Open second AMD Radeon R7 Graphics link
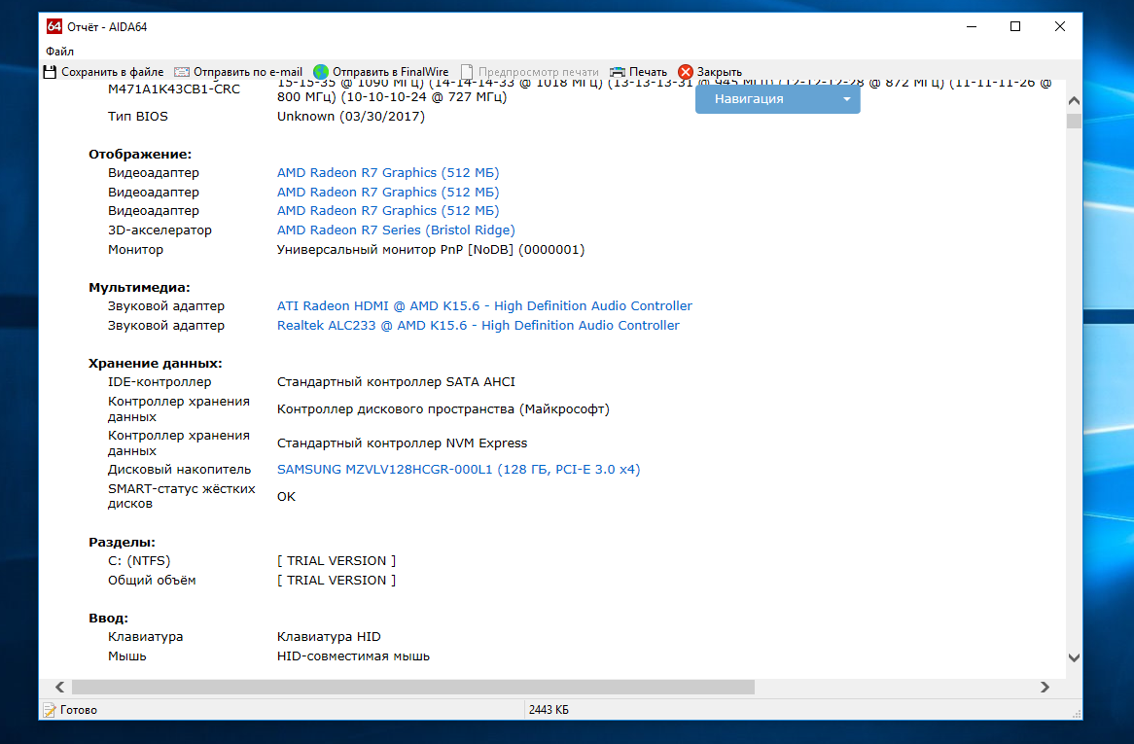1134x744 pixels. click(x=388, y=193)
